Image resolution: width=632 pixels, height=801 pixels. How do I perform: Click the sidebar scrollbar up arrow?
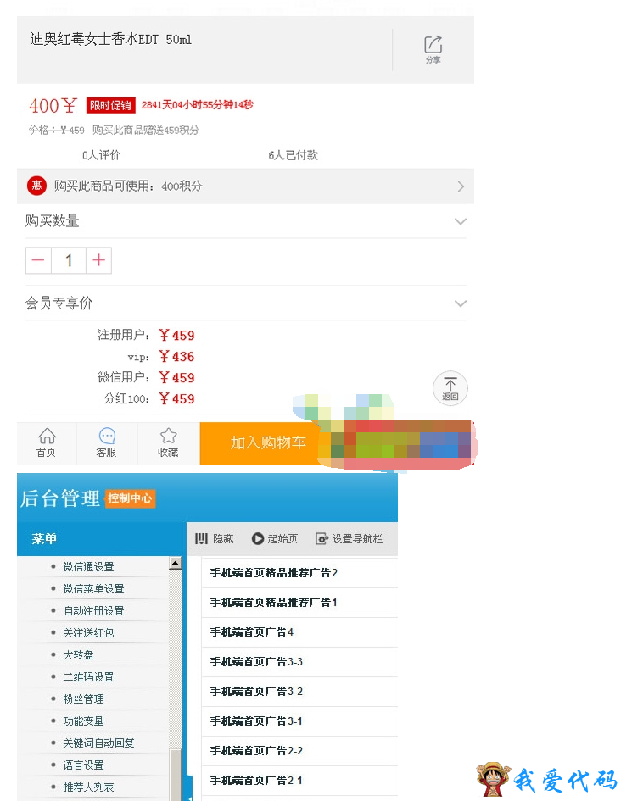[176, 563]
